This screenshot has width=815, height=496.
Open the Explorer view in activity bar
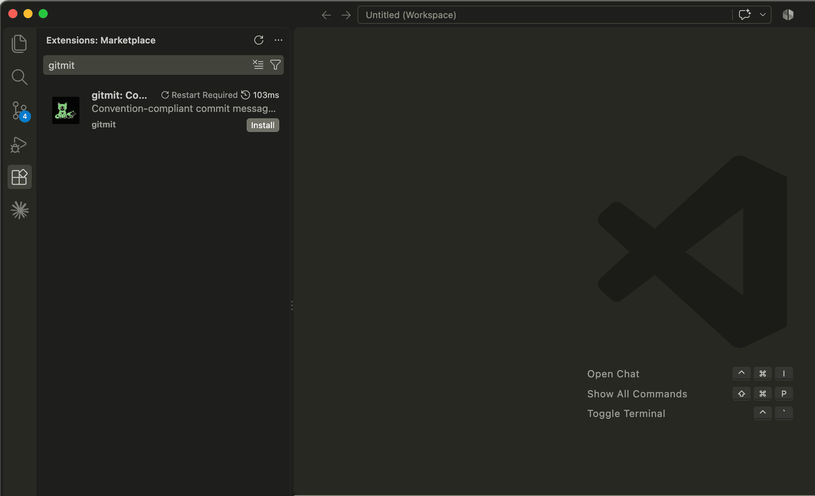click(x=19, y=44)
